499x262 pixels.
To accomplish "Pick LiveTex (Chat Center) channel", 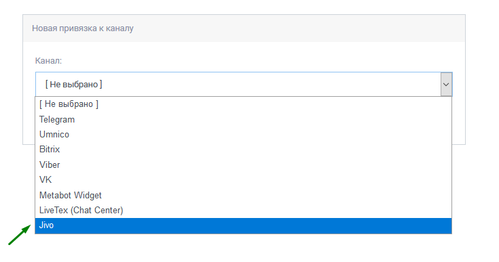I will tap(243, 211).
